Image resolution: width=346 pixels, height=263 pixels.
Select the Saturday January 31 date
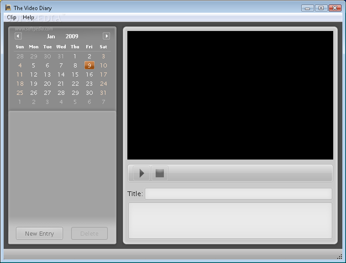(103, 93)
